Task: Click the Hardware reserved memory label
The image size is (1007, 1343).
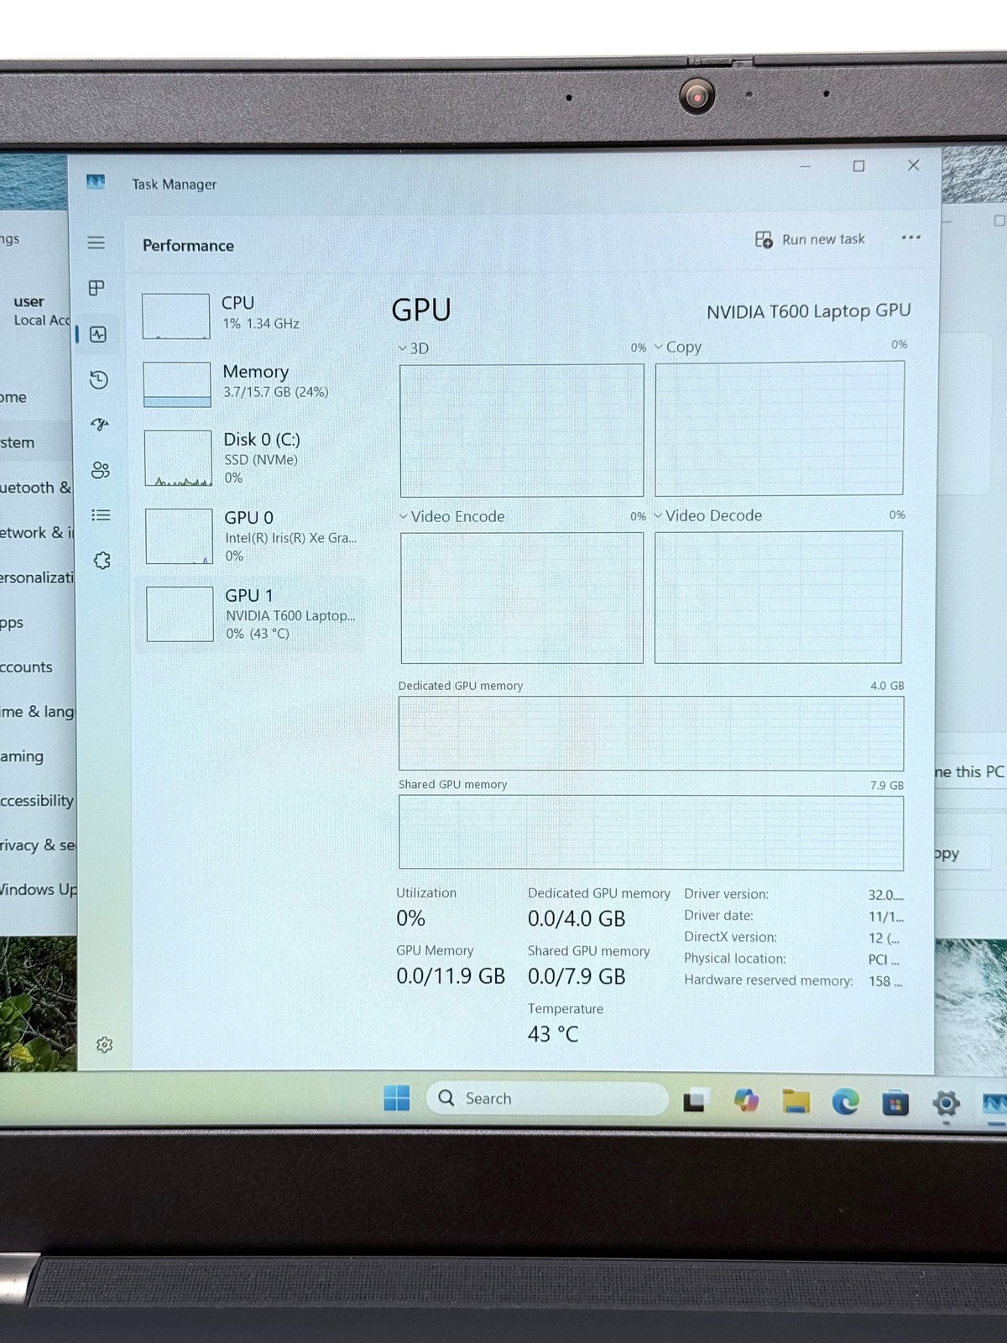Action: [x=768, y=980]
